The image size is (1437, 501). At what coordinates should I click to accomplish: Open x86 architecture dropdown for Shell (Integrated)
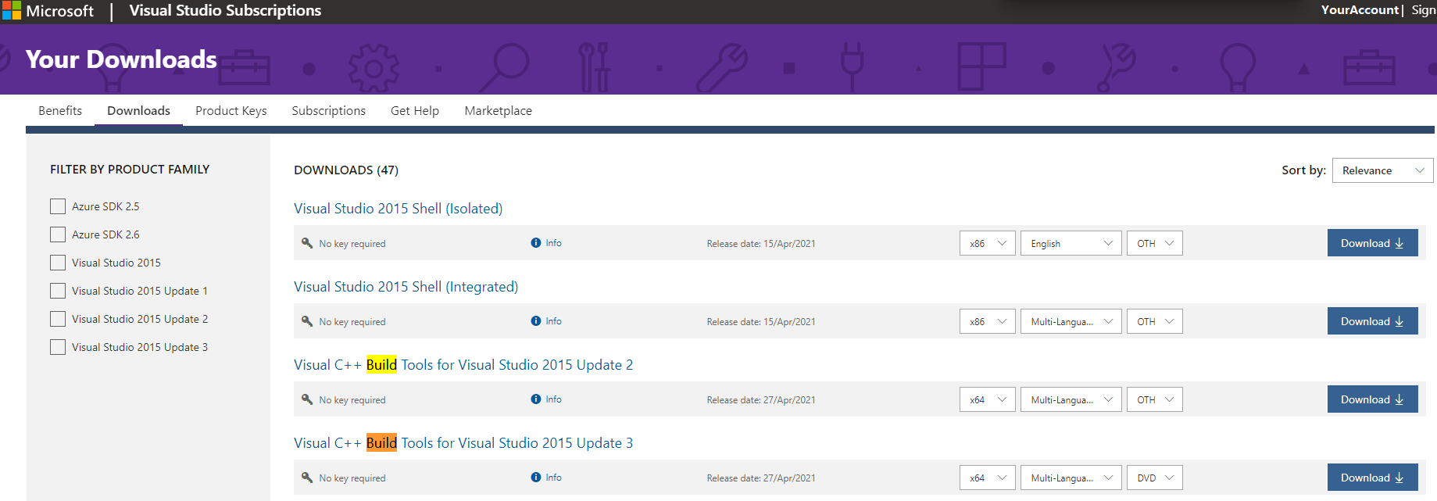[x=988, y=321]
